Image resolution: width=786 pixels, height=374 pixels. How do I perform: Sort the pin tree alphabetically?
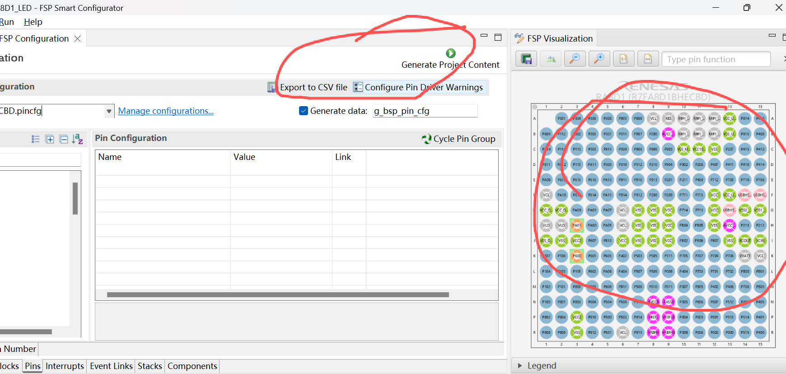click(78, 139)
